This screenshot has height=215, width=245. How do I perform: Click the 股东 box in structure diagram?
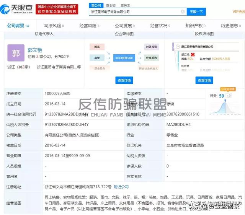point(97,47)
